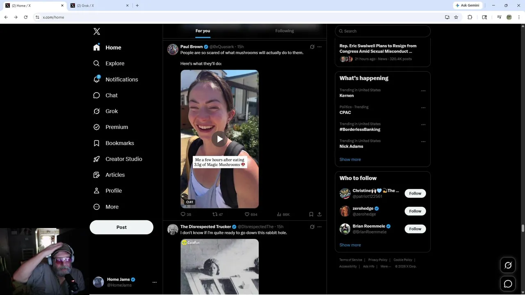Open CPAC trending topic
Screen dimensions: 525x295
click(345, 112)
